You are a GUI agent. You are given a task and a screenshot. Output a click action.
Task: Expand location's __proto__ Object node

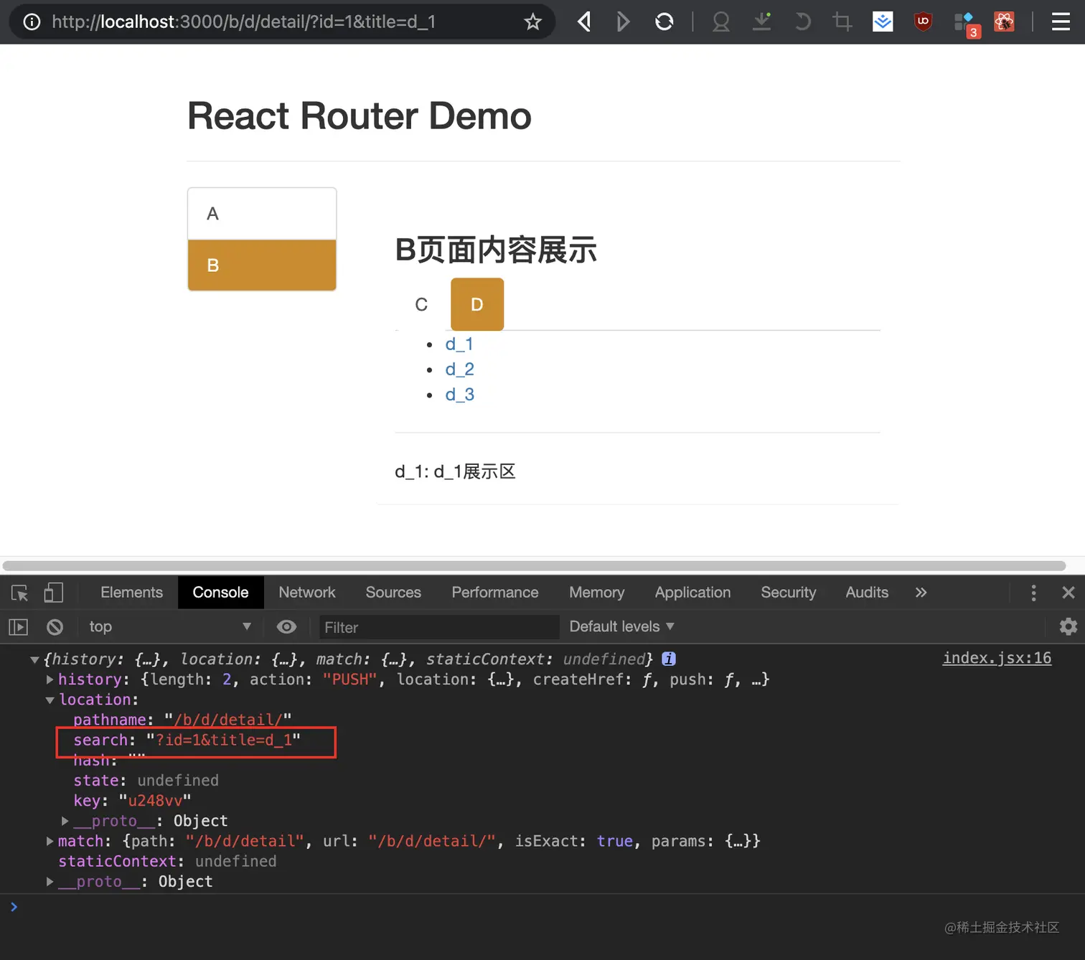click(65, 821)
